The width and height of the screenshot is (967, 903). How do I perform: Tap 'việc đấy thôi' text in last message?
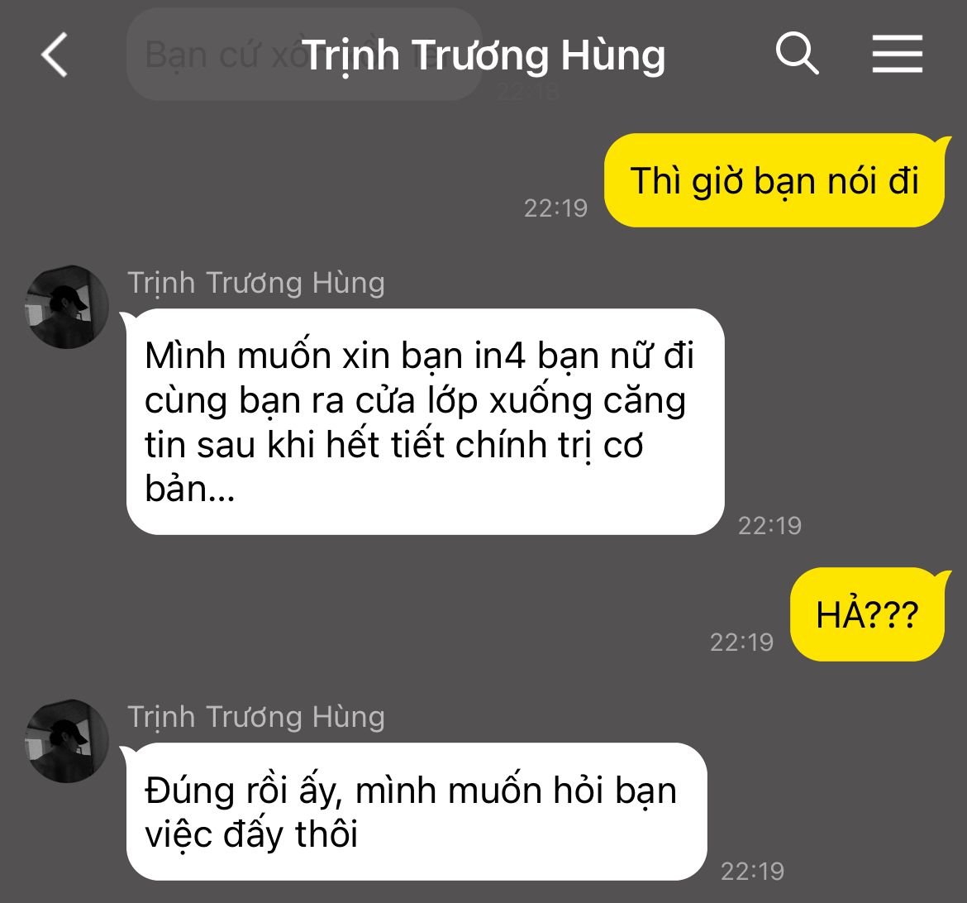[251, 834]
